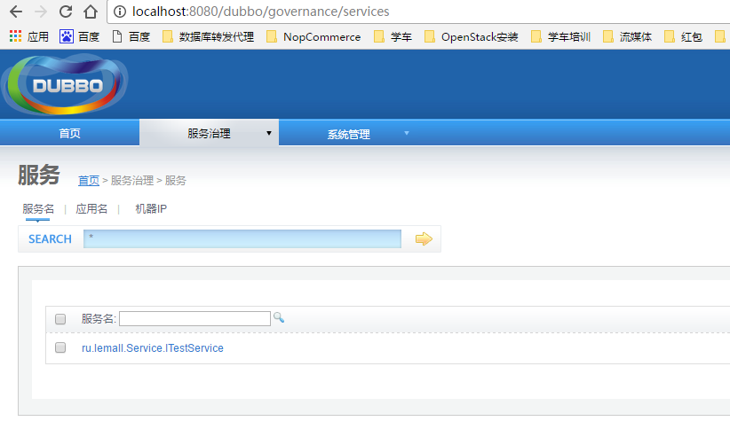Open the browser home page icon
This screenshot has height=429, width=730.
91,12
